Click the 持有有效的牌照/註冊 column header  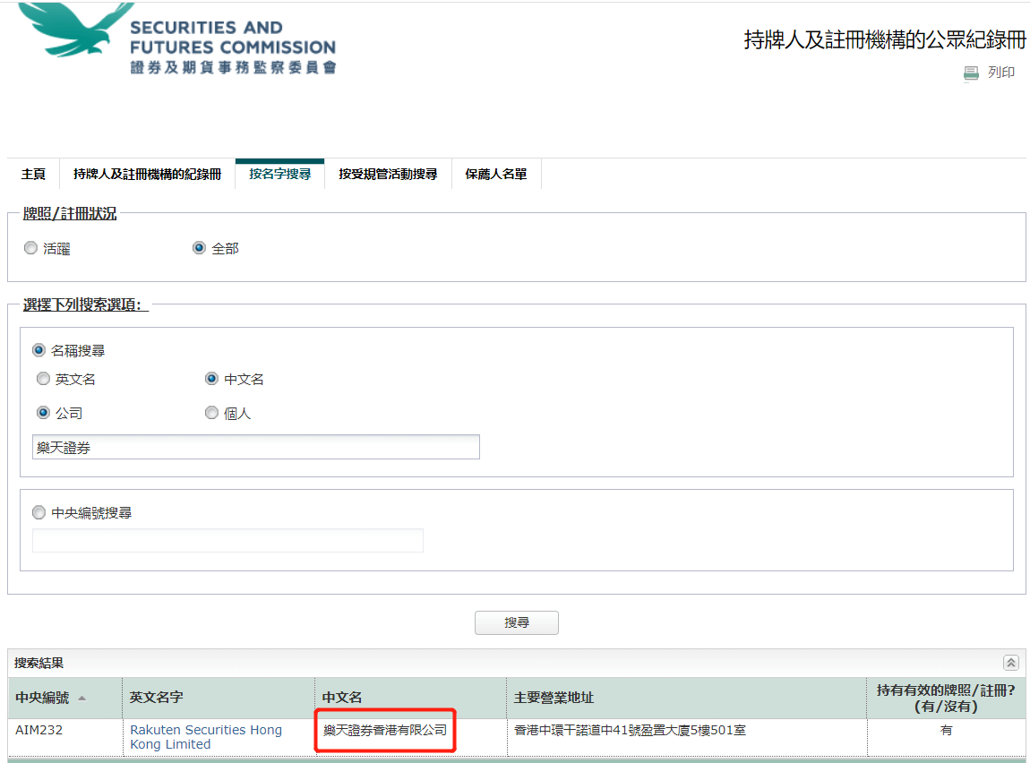[946, 698]
